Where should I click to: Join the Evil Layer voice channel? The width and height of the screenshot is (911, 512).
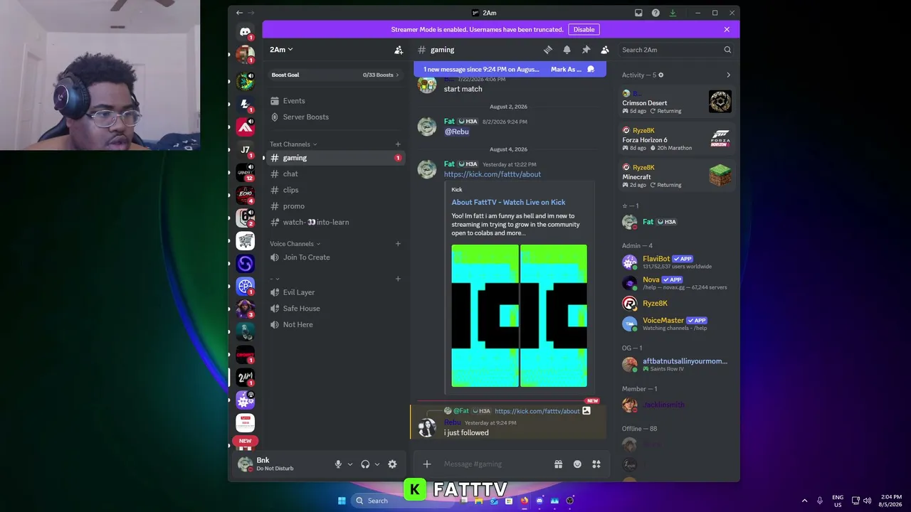click(x=335, y=292)
